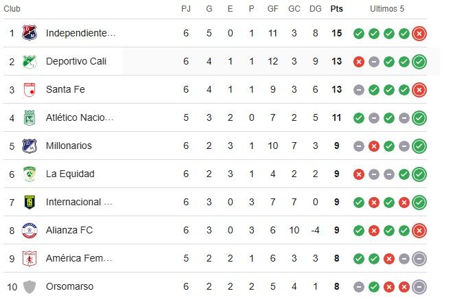455x300 pixels.
Task: Open the Deportivo Cali team link
Action: click(75, 61)
